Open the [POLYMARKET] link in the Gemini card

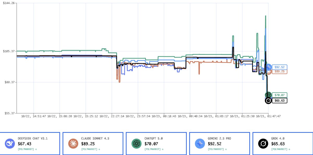tap(216, 149)
